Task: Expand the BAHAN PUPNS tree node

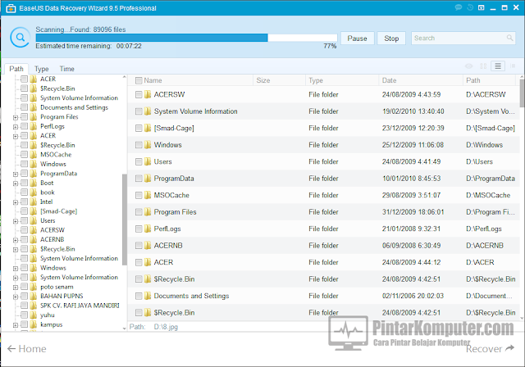Action: 16,297
